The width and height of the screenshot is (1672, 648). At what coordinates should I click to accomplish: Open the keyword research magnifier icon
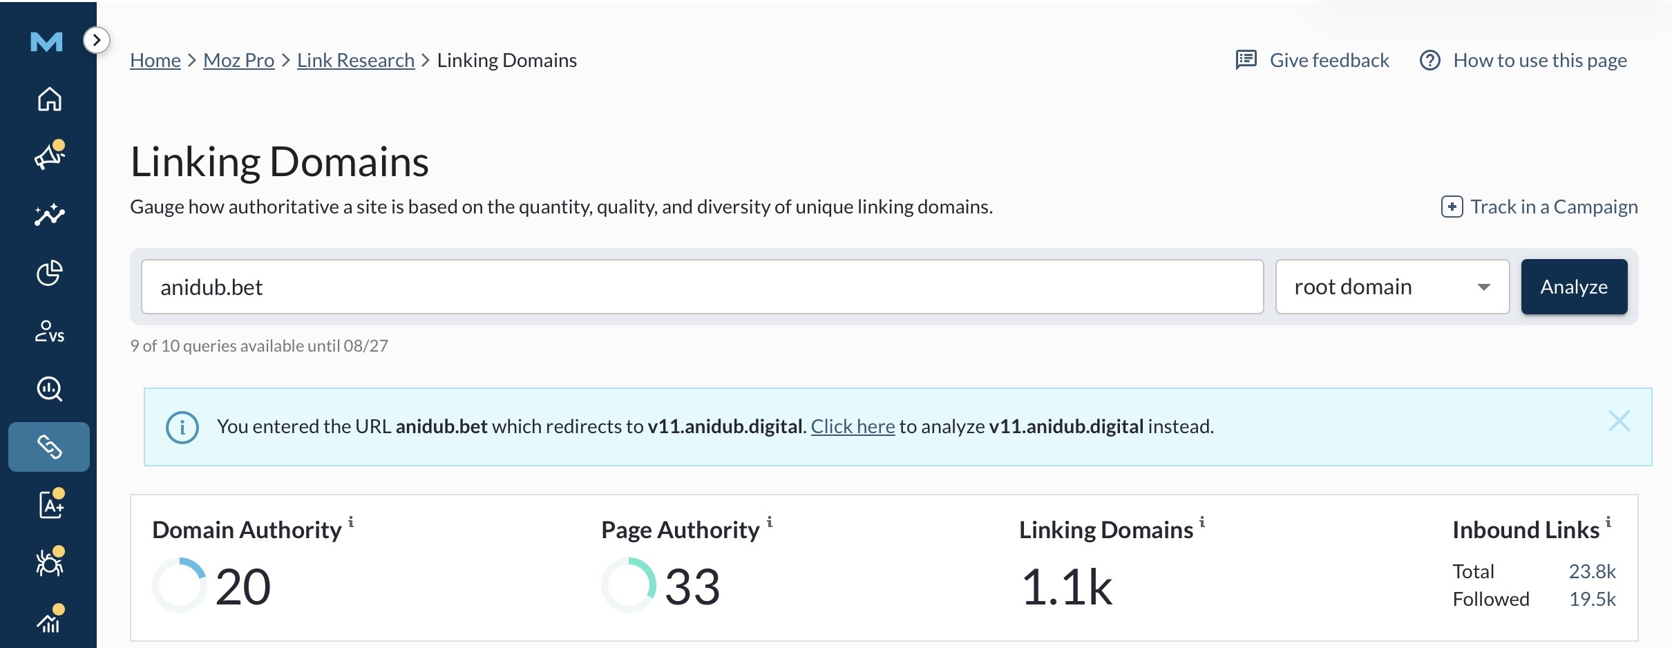[x=49, y=389]
